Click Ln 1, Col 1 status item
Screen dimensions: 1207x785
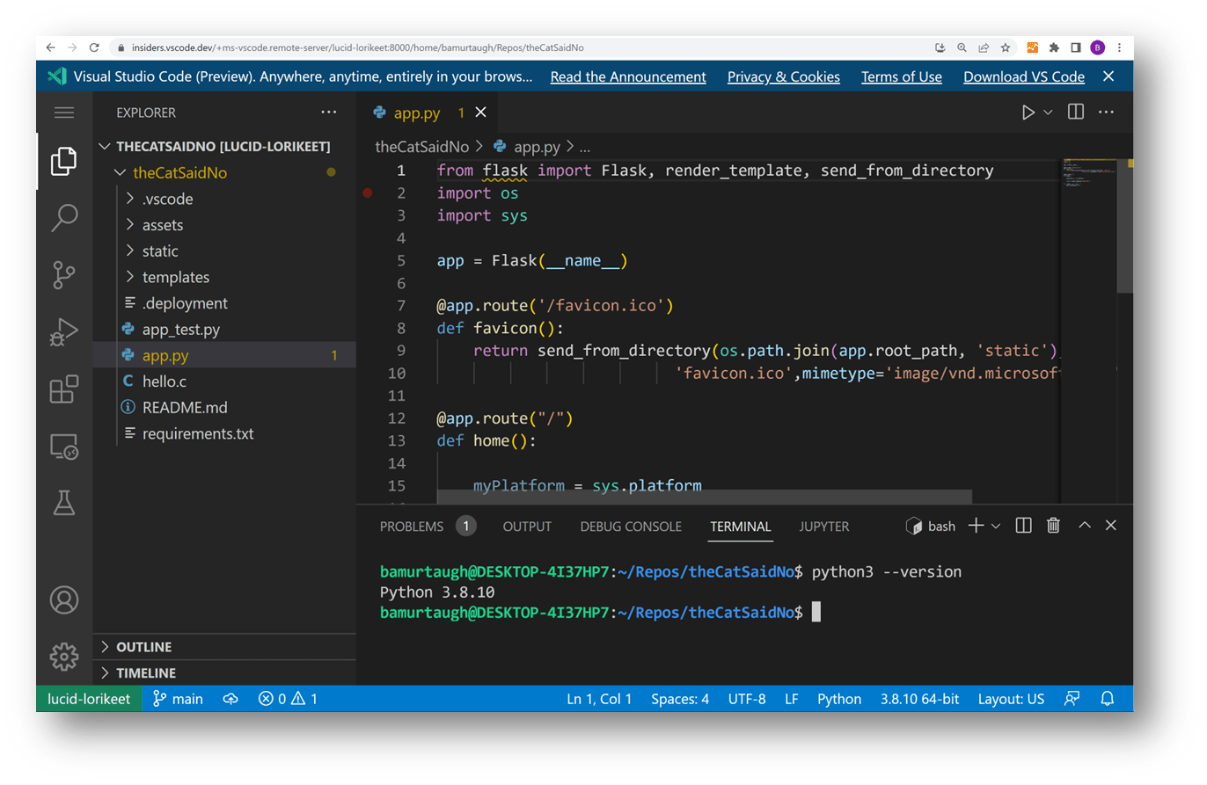(x=599, y=699)
